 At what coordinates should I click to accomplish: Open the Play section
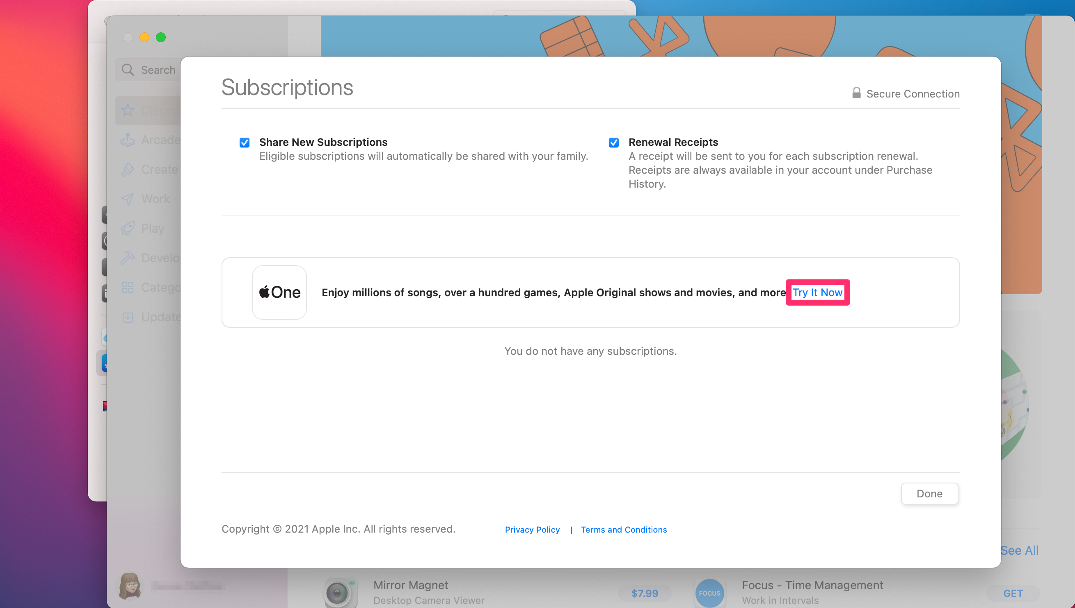point(148,229)
